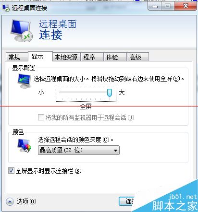Click the desktop size slider thumb
Viewport: 198px width, 212px height.
(110, 93)
